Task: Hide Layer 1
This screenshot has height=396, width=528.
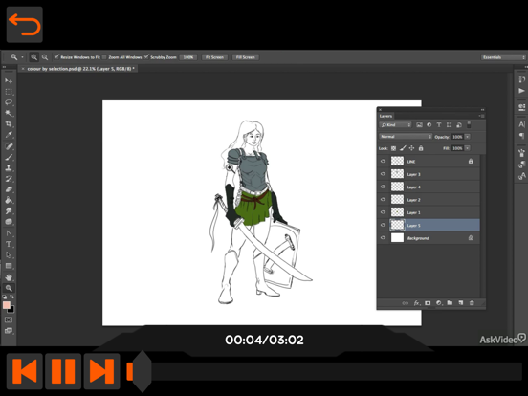Action: click(383, 212)
